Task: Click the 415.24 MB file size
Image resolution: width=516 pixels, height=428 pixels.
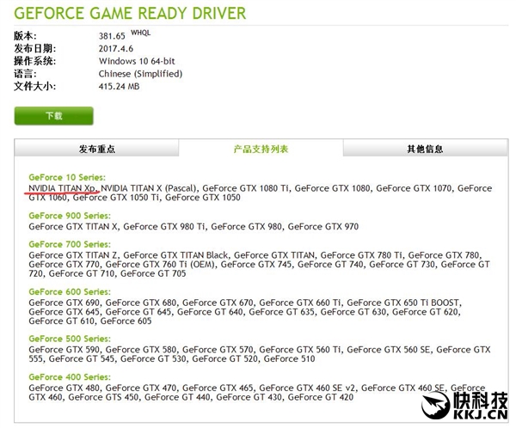Action: 119,87
